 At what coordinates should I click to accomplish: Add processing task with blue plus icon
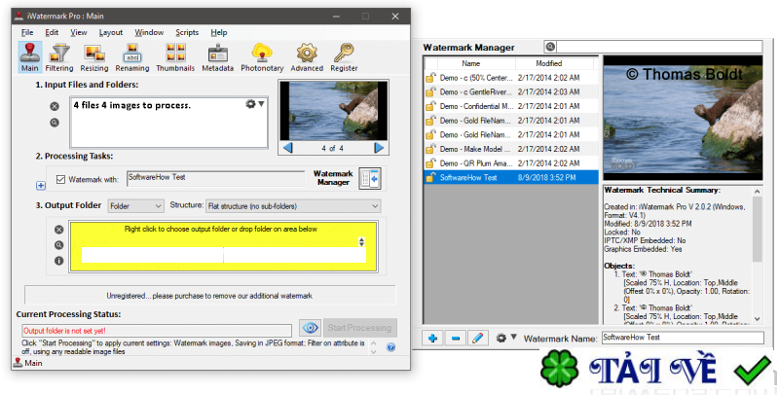41,186
